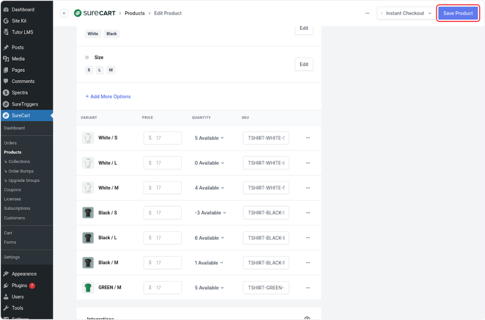The image size is (485, 320).
Task: Click the SKU field for Black / M
Action: pos(266,263)
